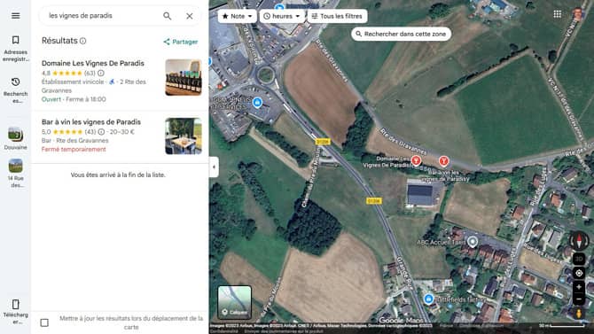This screenshot has width=594, height=334.
Task: Click the info icon next to Résultats
Action: 83,41
